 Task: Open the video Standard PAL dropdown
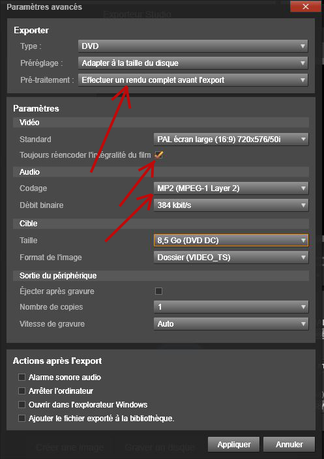pos(231,140)
